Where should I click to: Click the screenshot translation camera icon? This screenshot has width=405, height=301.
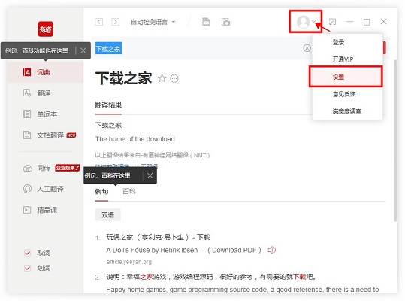[x=225, y=22]
